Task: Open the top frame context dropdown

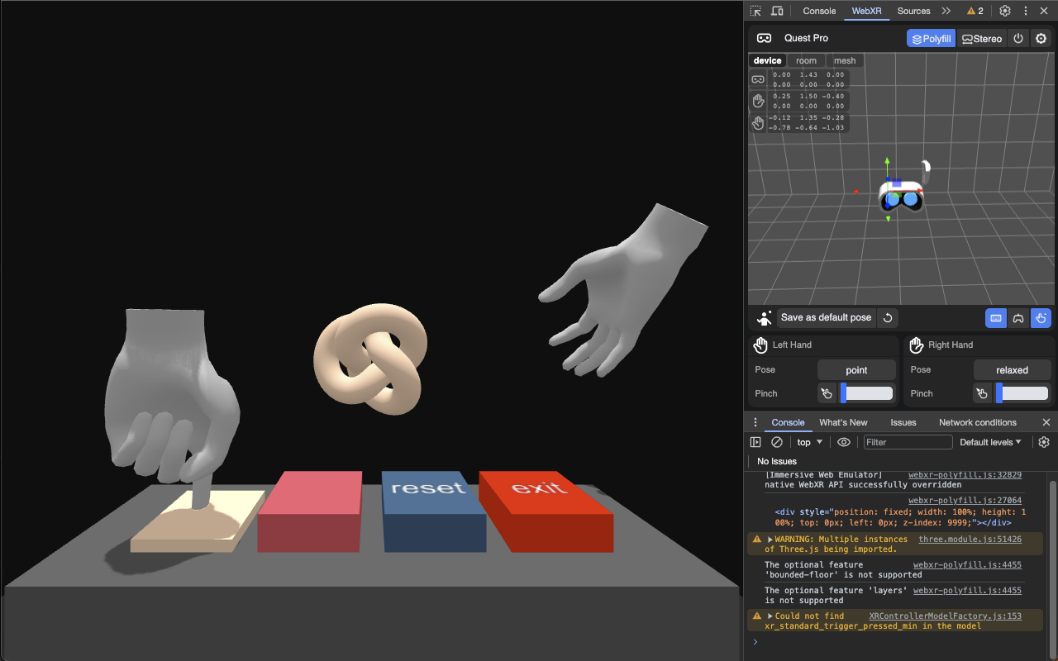Action: 808,442
